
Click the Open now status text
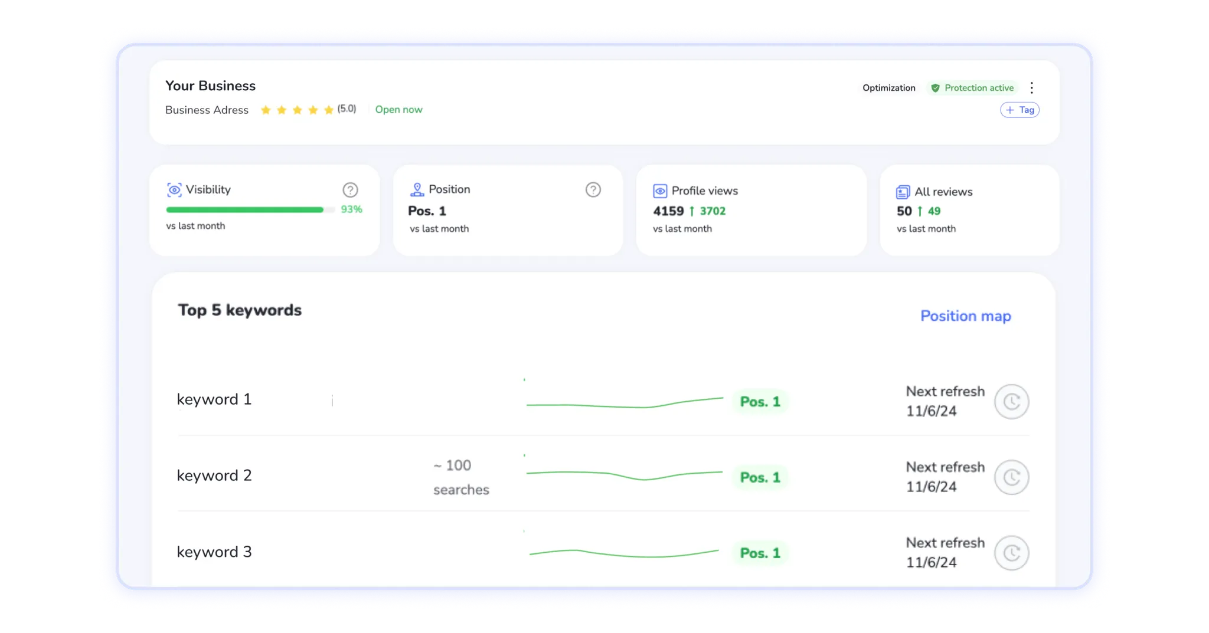(x=398, y=110)
